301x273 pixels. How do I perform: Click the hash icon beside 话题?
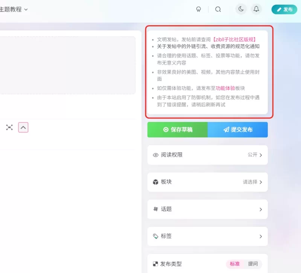[x=155, y=209]
